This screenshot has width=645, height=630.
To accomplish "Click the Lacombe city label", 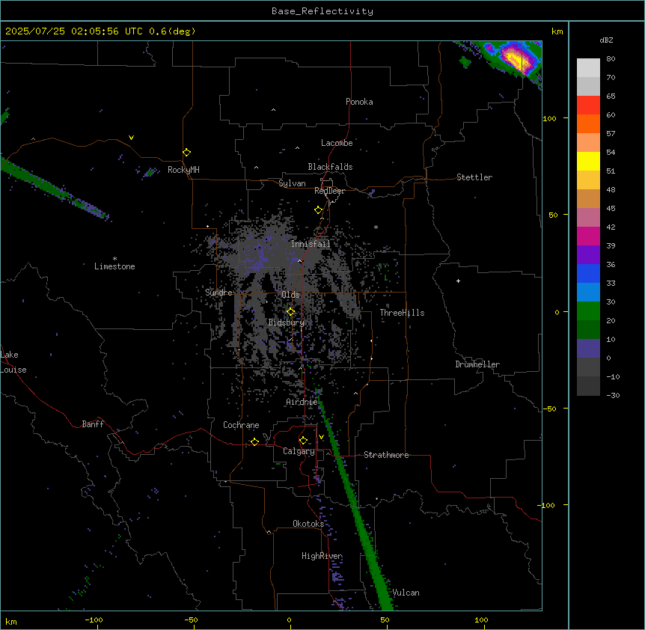I will 337,143.
